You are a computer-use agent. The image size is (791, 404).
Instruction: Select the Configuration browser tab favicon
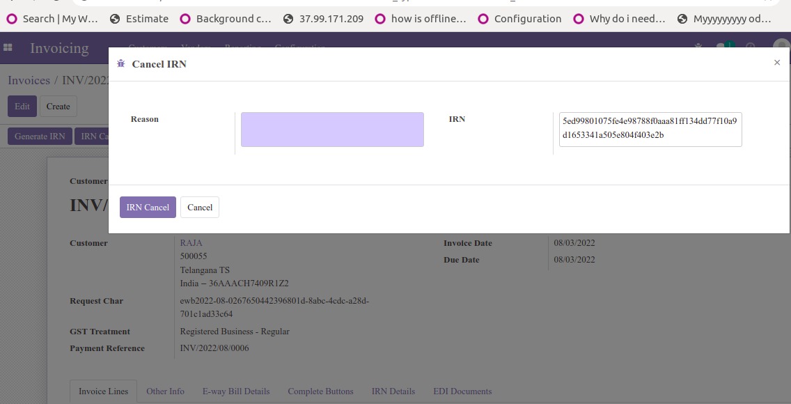pyautogui.click(x=484, y=19)
